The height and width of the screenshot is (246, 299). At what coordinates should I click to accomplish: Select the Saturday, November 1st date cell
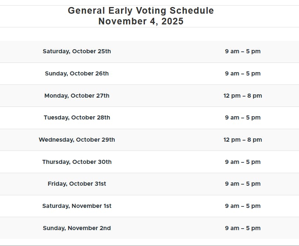[77, 206]
